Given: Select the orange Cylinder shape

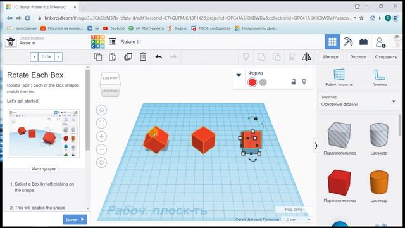Looking at the screenshot, I should (x=379, y=182).
